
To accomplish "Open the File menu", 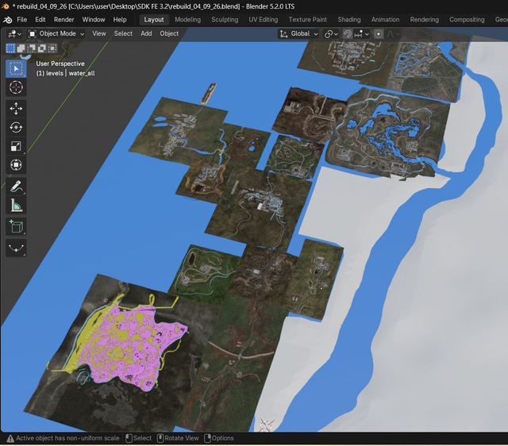I will click(21, 20).
